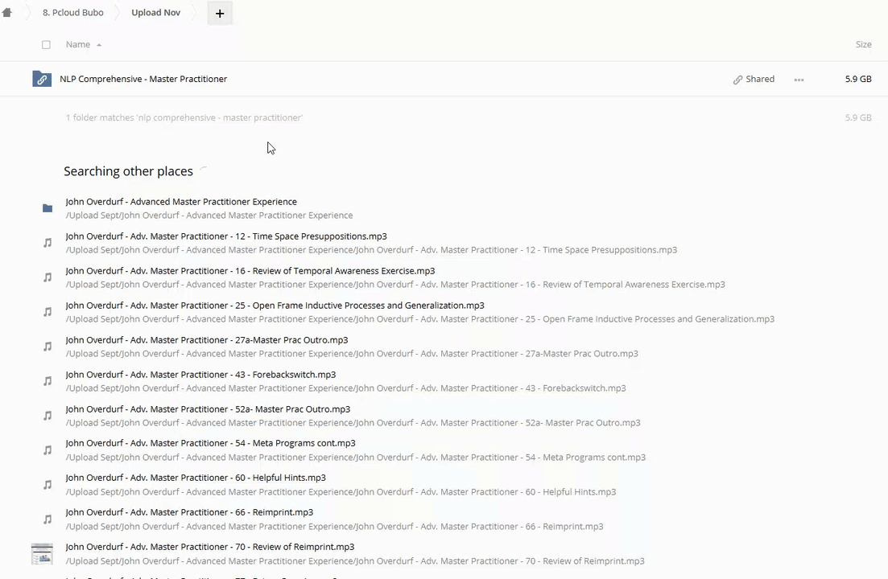The image size is (888, 579).
Task: Click folder icon for Advanced Master Practitioner Experience
Action: coord(47,208)
